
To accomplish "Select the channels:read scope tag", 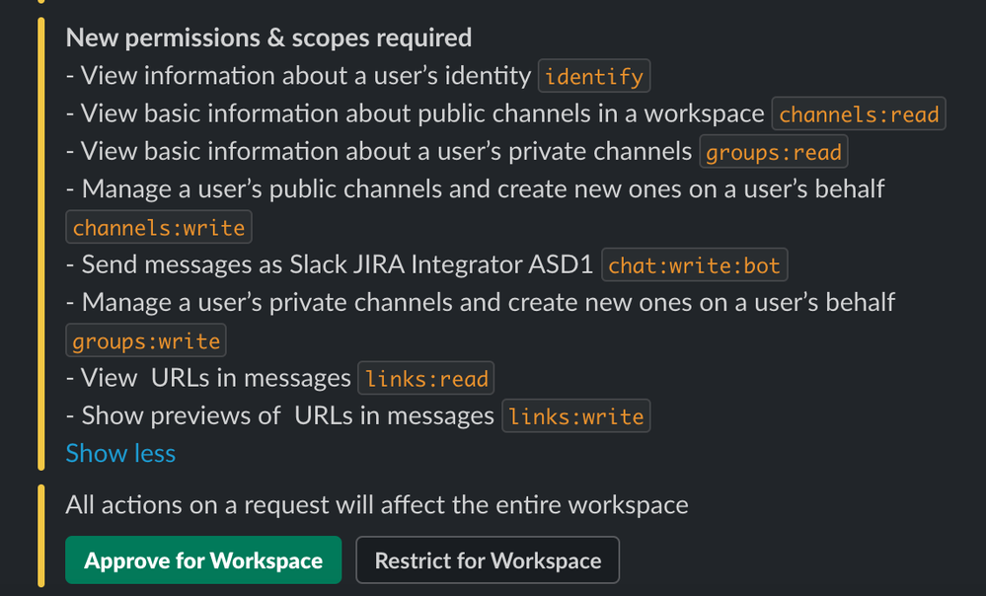I will (x=859, y=113).
